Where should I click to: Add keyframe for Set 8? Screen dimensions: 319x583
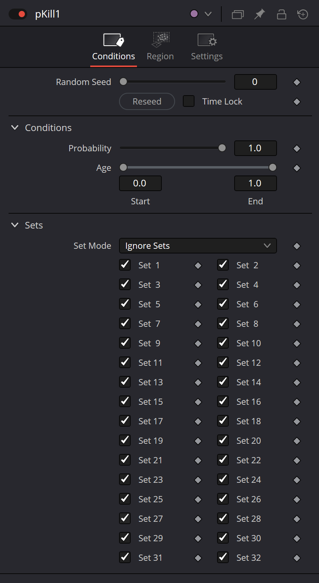[297, 324]
